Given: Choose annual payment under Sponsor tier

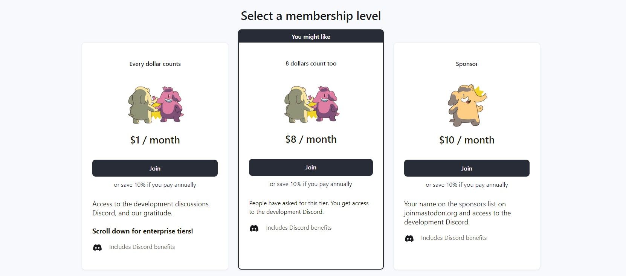Looking at the screenshot, I should coord(467,185).
